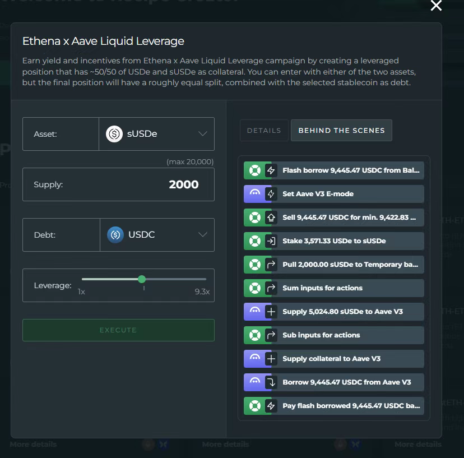Viewport: 464px width, 458px height.
Task: Expand the Debt USDC dropdown chevron
Action: [x=203, y=235]
